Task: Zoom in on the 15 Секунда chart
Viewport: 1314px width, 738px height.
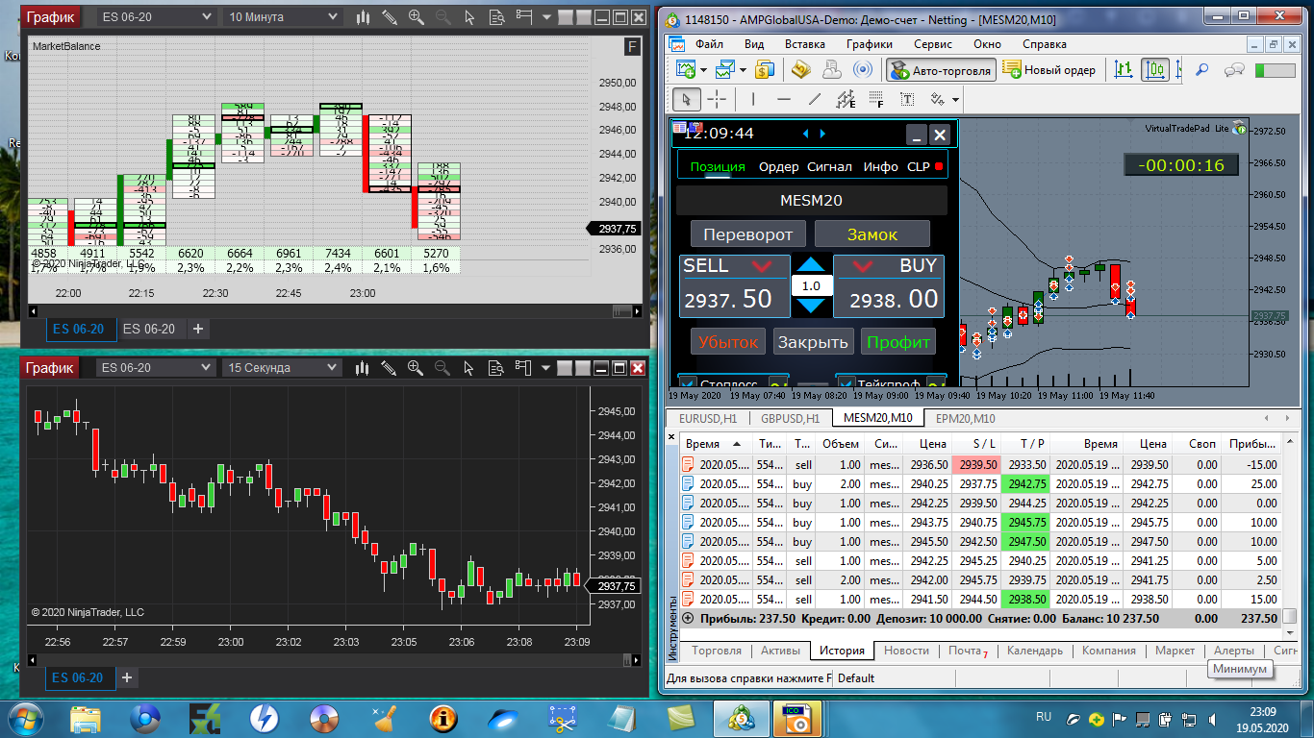Action: 417,367
